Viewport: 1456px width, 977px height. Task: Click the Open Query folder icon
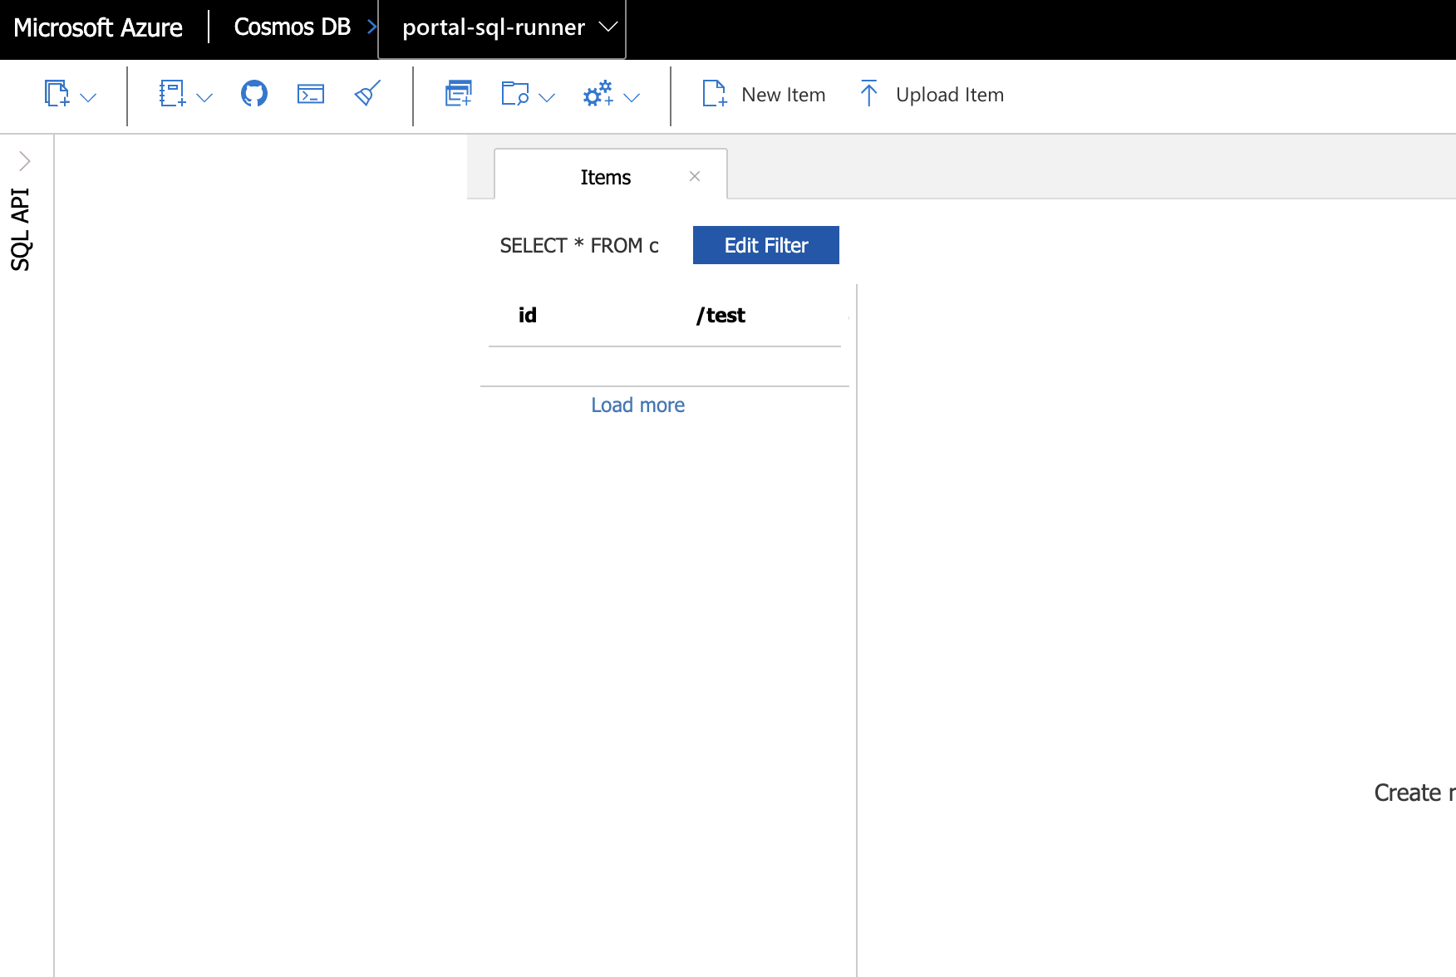coord(515,94)
